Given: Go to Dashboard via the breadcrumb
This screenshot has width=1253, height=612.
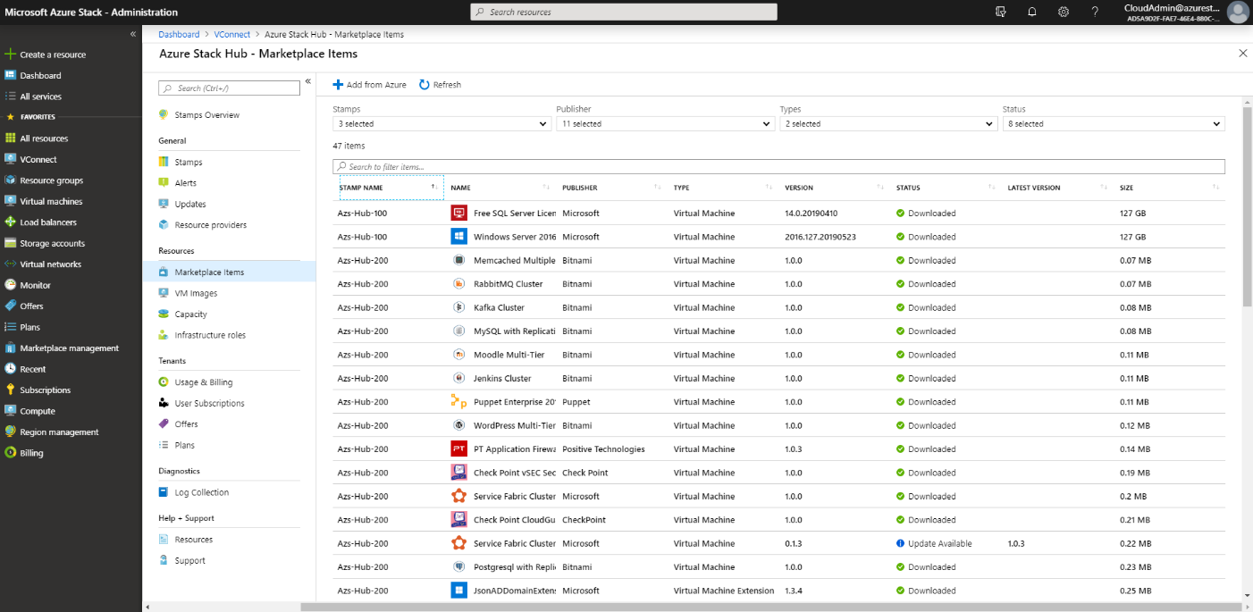Looking at the screenshot, I should pos(178,33).
